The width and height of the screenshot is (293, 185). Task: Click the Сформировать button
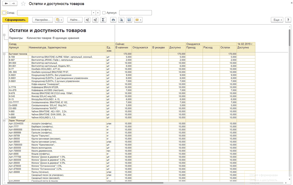(x=15, y=20)
